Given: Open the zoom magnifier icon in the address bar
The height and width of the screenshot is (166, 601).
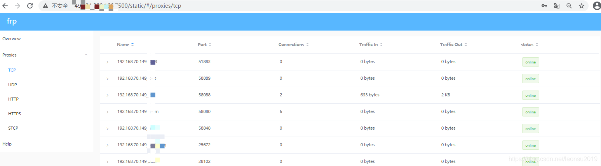Looking at the screenshot, I should (x=569, y=6).
